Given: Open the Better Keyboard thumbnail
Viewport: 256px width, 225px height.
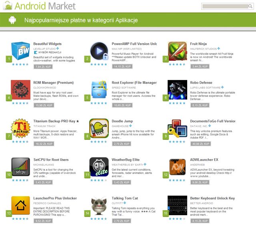Looking at the screenshot, I should [x=177, y=205].
